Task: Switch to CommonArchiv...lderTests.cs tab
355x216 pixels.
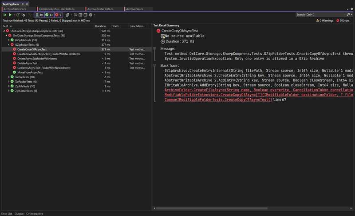Action: (x=61, y=9)
